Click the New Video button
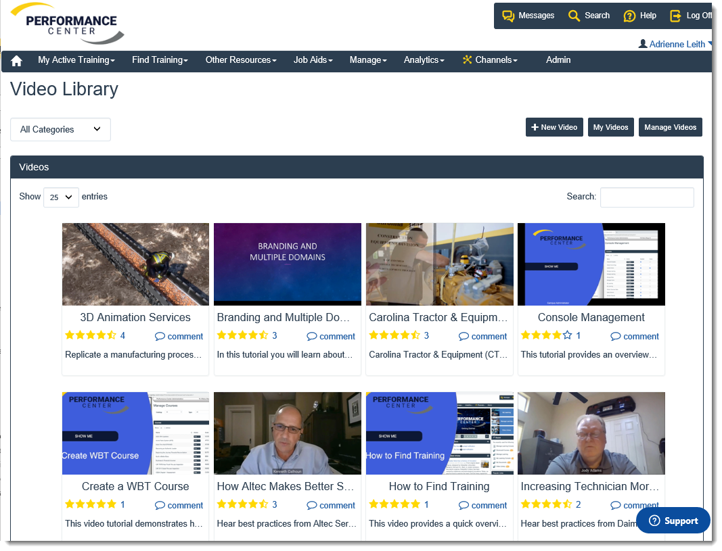 [554, 127]
